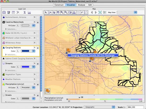Go to previous map view arrow
Image resolution: width=146 pixels, height=109 pixels.
tap(92, 12)
